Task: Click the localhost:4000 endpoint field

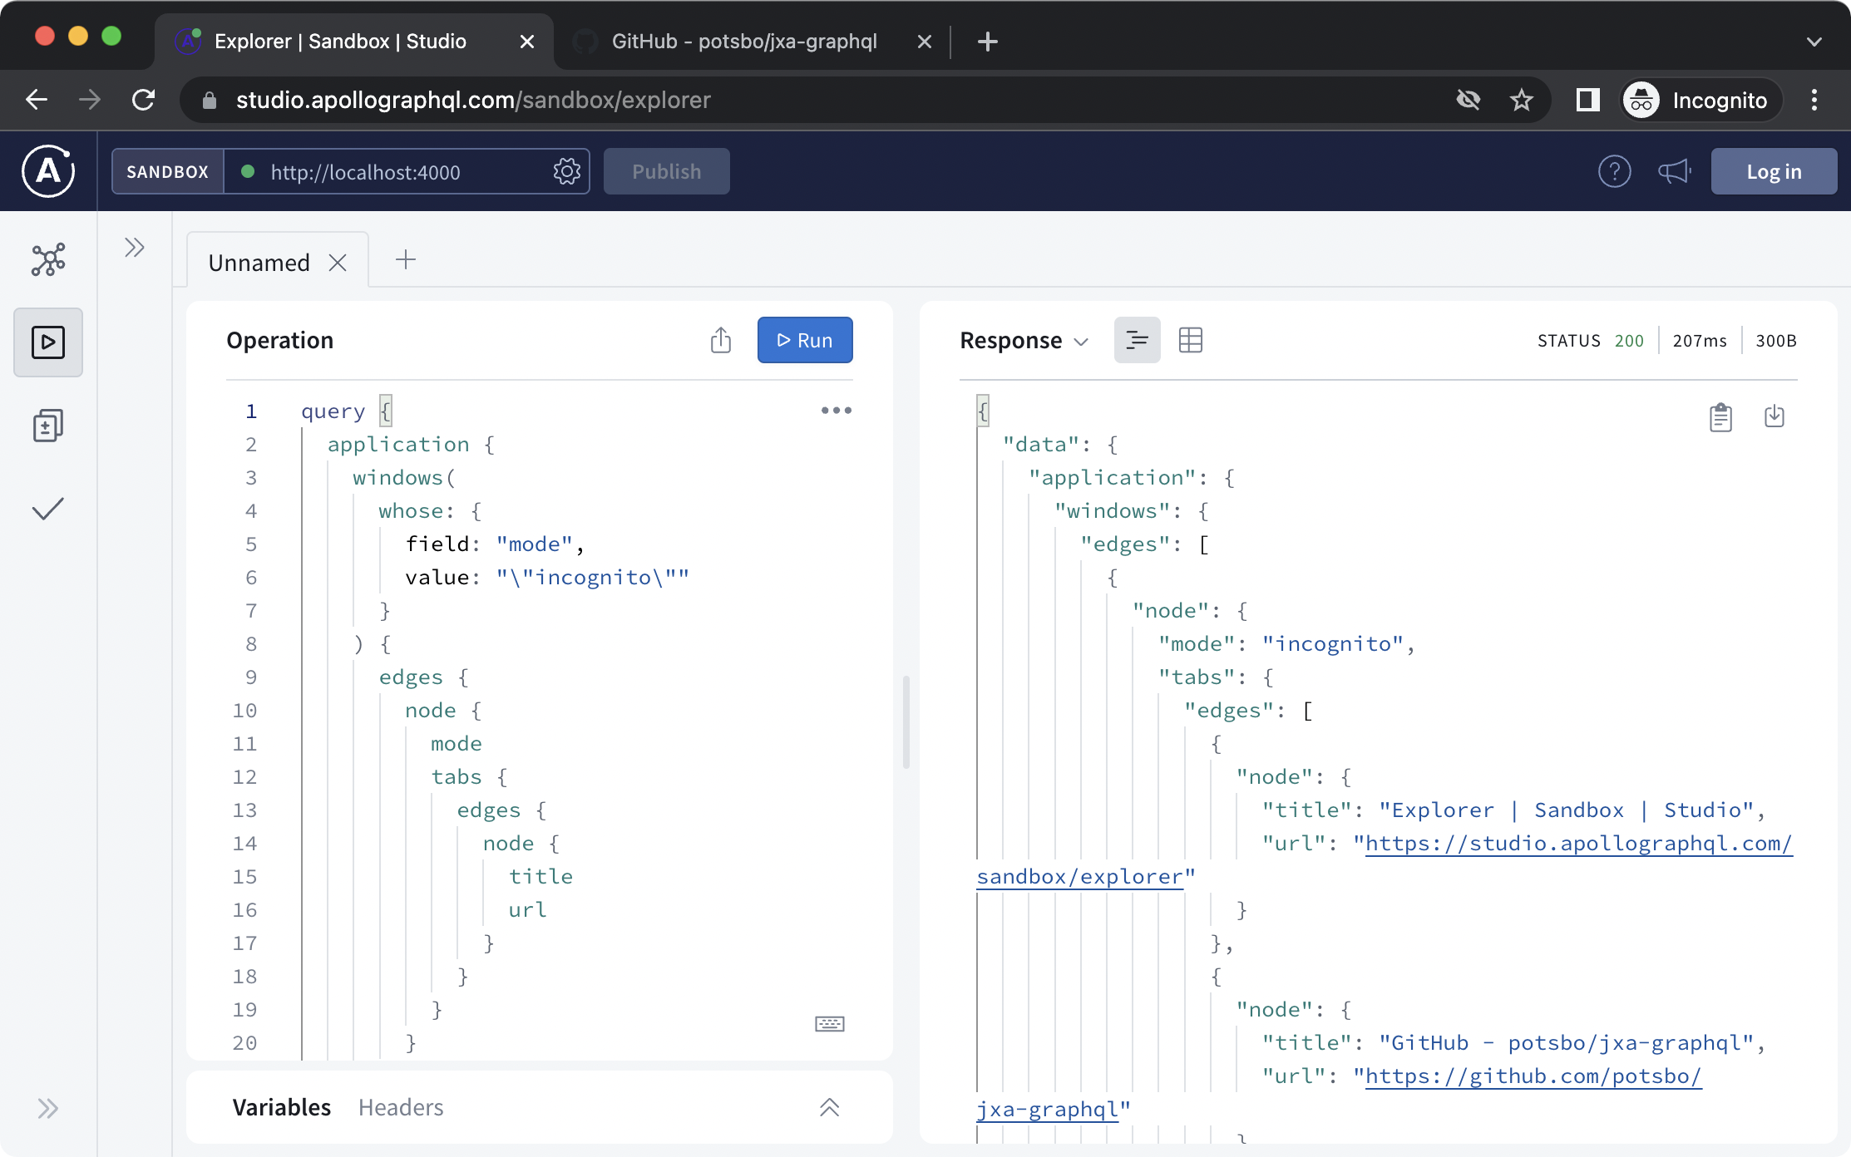Action: tap(391, 172)
